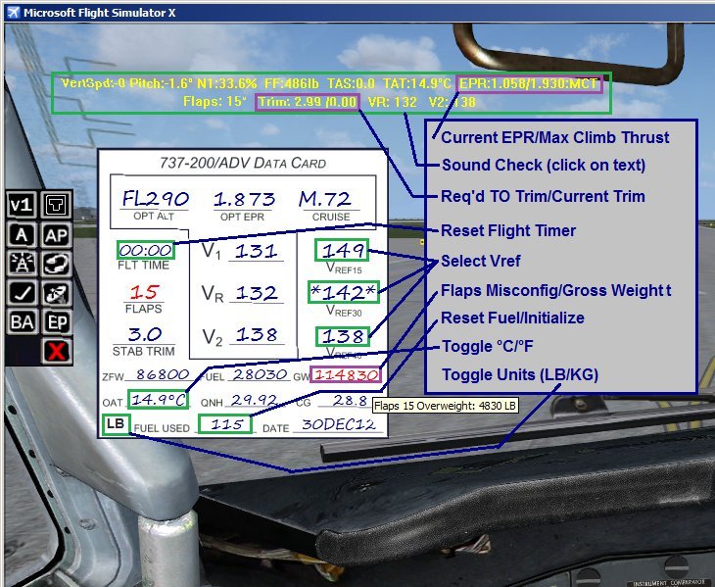Click the FF:486lb fuel flow readout
The height and width of the screenshot is (587, 715).
[x=291, y=84]
